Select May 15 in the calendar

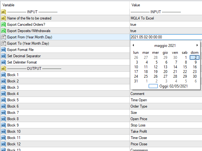pyautogui.click(x=185, y=67)
